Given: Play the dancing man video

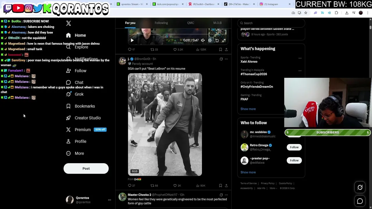Looking at the screenshot, I should [x=165, y=125].
